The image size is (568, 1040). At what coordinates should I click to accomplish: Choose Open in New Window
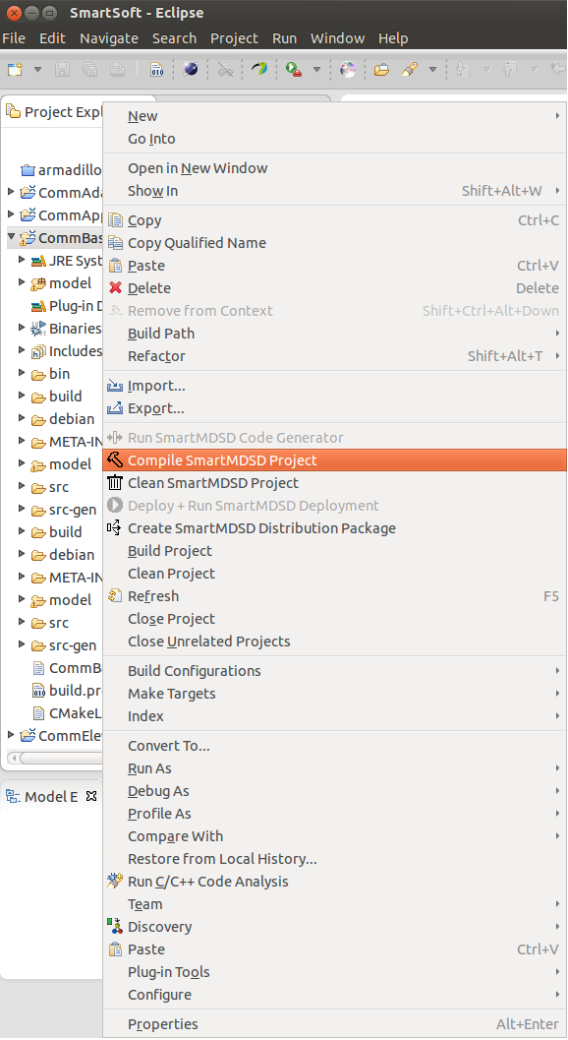(335, 168)
